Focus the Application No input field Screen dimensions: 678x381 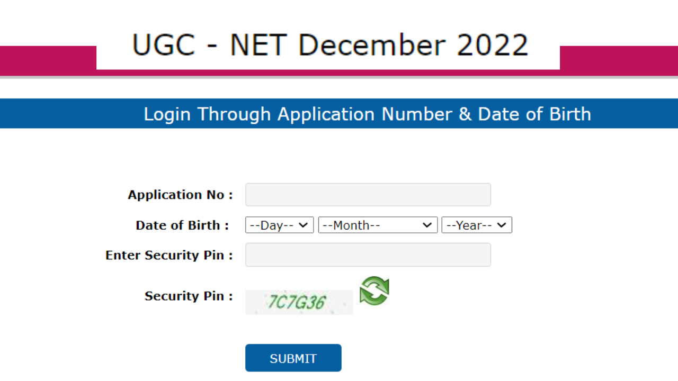click(x=368, y=195)
